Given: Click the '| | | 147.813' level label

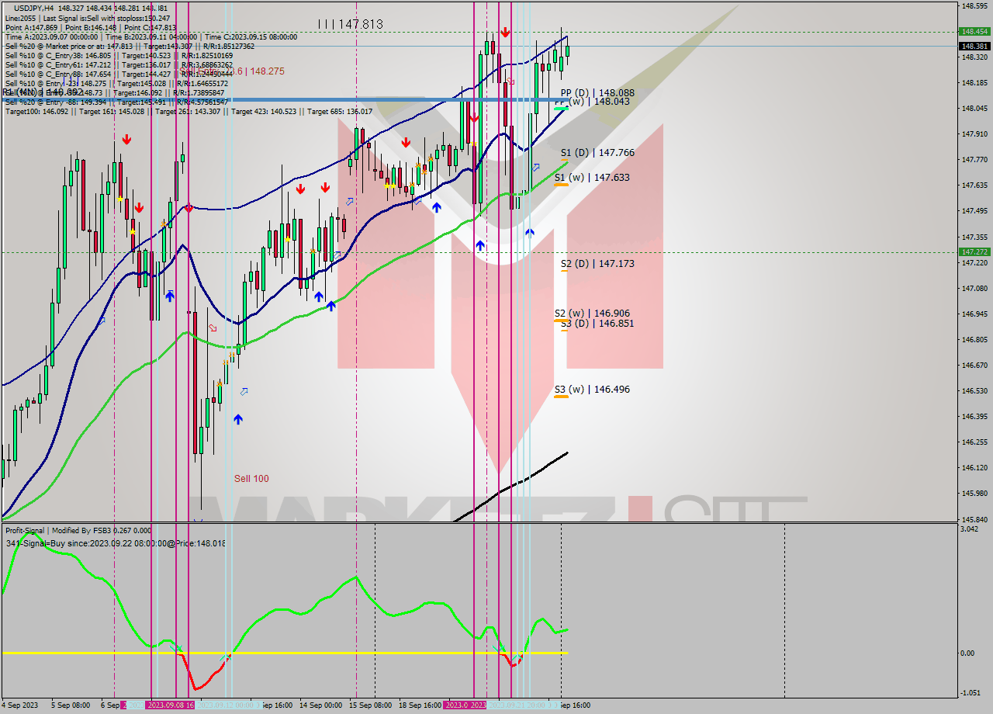Looking at the screenshot, I should click(351, 24).
